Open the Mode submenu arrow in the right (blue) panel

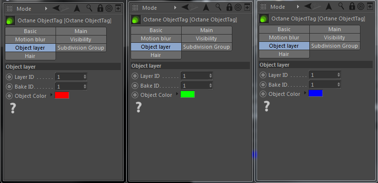298,7
